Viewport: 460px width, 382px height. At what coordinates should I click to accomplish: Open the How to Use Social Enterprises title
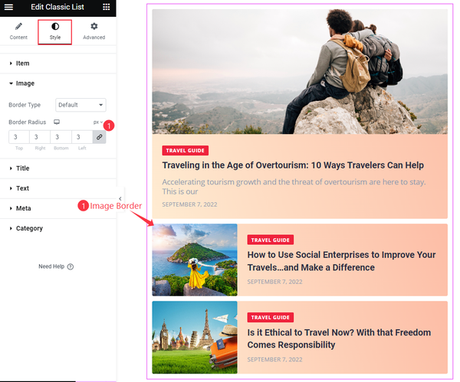(341, 261)
